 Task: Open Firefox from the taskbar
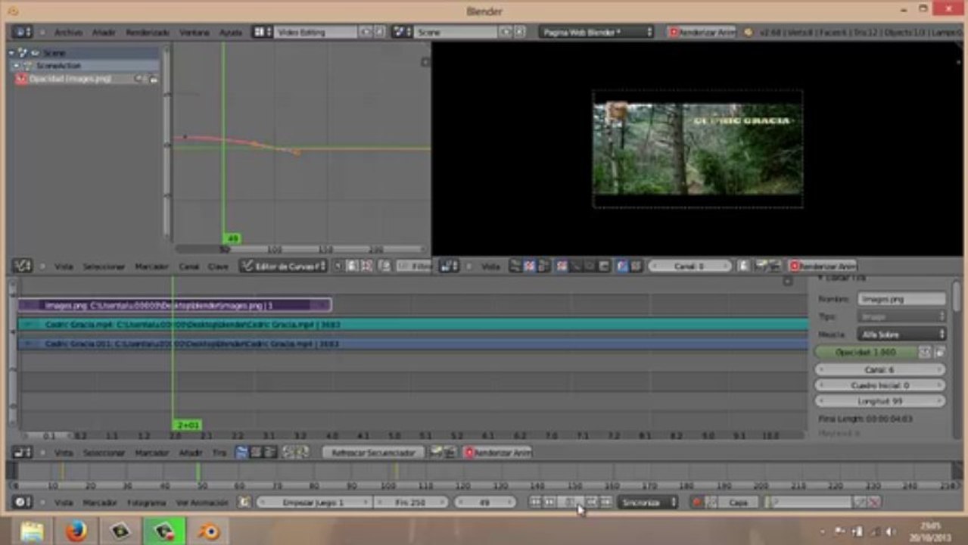pos(76,531)
